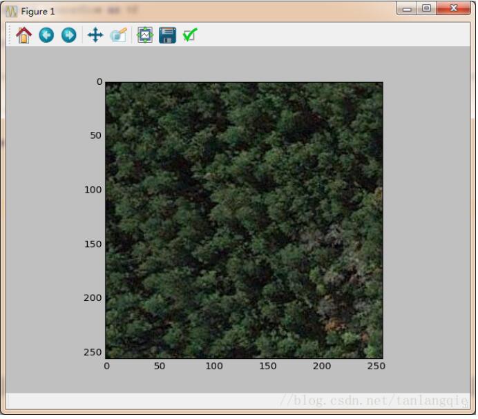Select the Zoom to rectangle tool
This screenshot has width=478, height=419.
pos(118,35)
